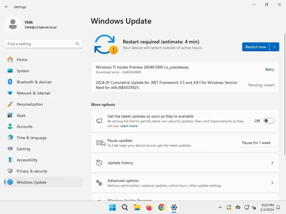Open Gaming settings label

[x=23, y=149]
